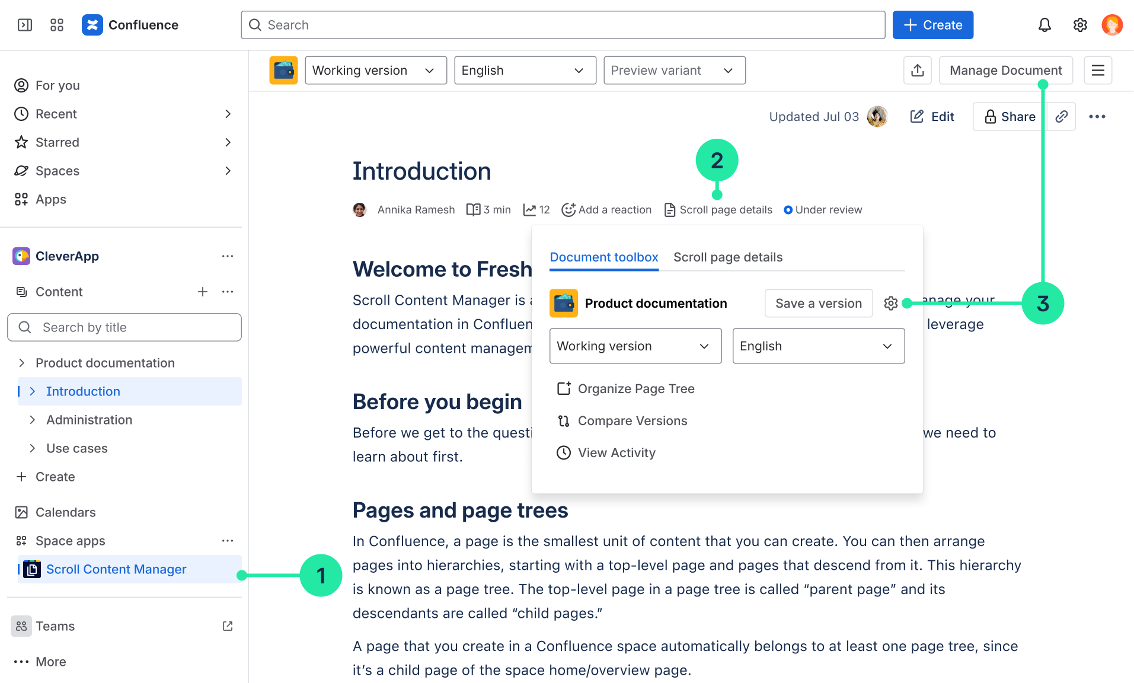
Task: Click the Share button
Action: coord(1010,117)
